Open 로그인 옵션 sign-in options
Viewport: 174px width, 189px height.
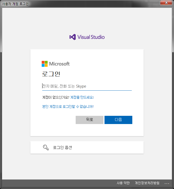pos(87,147)
